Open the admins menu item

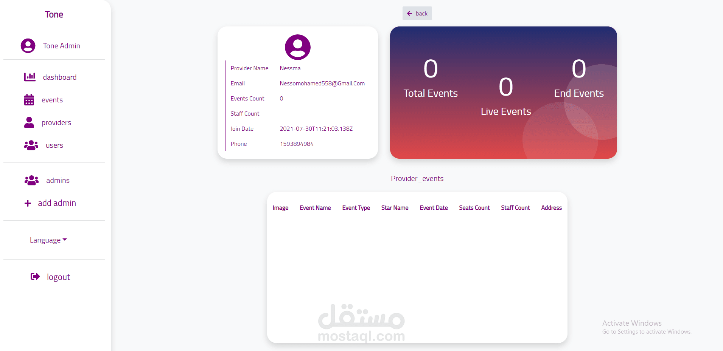58,180
